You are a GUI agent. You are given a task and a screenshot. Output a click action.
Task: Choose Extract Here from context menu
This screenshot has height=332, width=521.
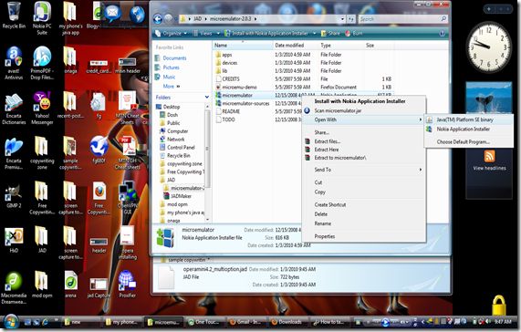327,150
